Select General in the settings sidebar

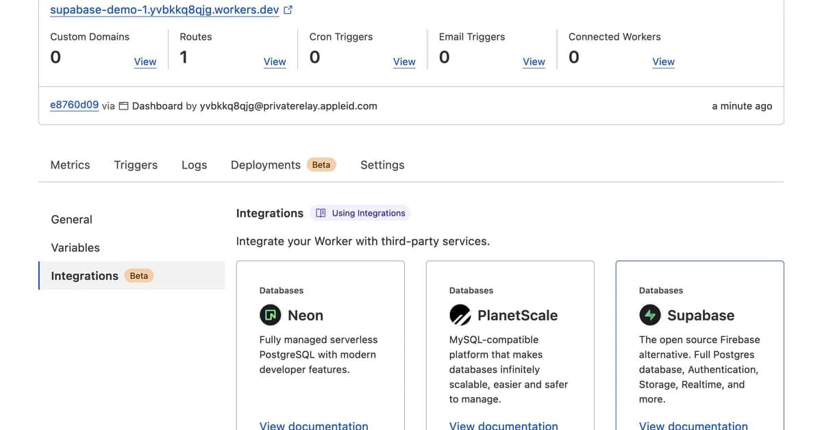click(x=71, y=219)
